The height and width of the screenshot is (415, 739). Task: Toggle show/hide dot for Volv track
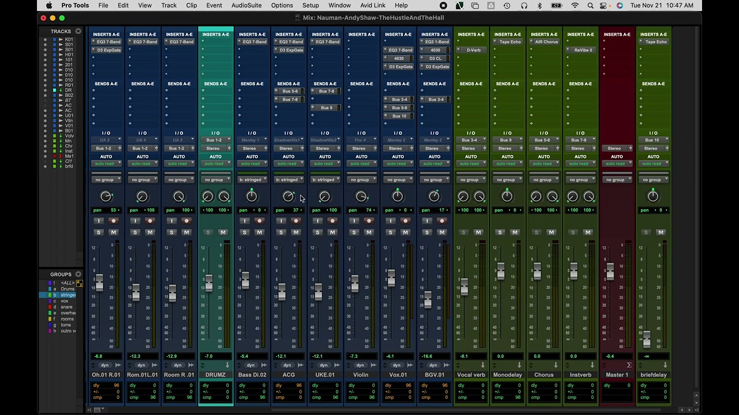[45, 136]
